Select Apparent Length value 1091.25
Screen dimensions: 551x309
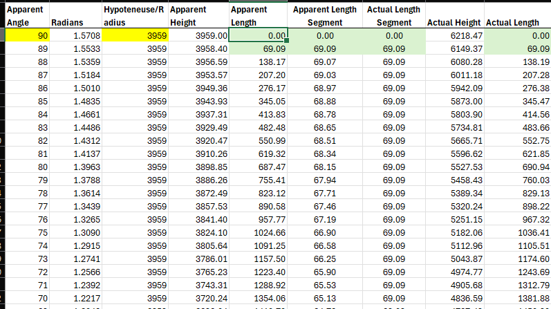[259, 245]
